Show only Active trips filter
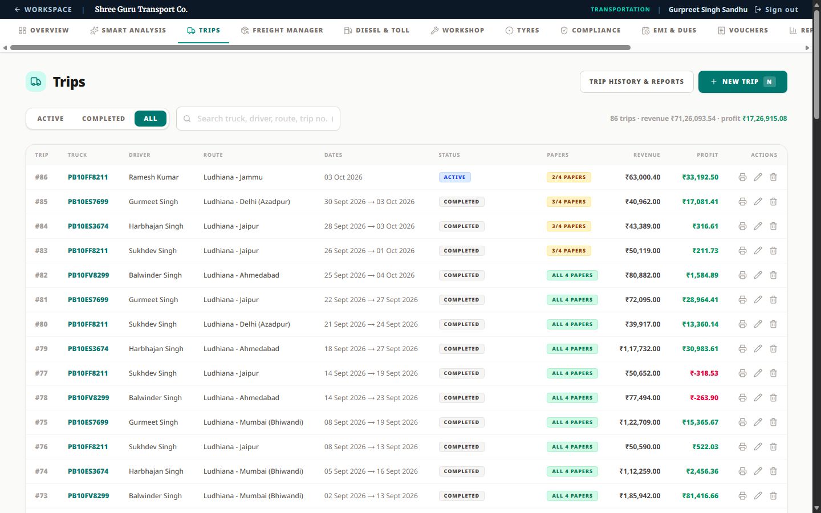 pyautogui.click(x=51, y=119)
